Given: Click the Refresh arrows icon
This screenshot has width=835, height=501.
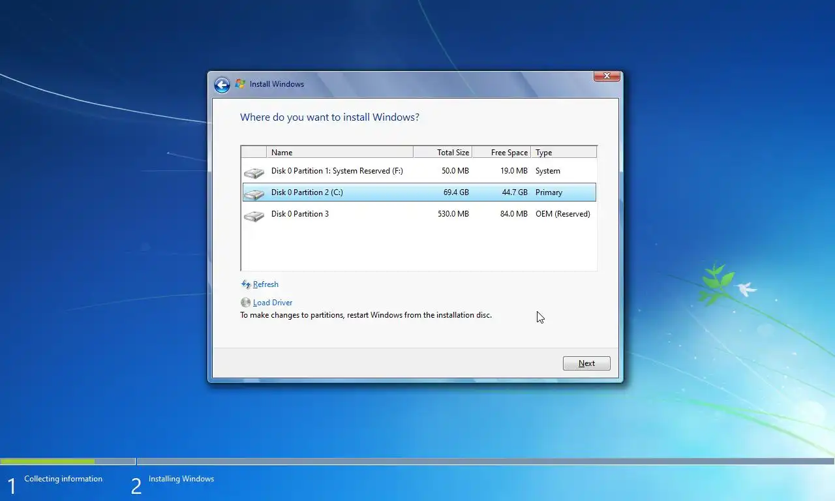Looking at the screenshot, I should click(246, 284).
